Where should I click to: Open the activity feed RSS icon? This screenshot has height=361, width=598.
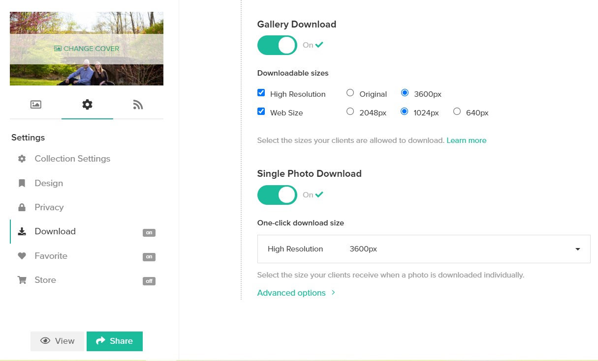pos(138,104)
